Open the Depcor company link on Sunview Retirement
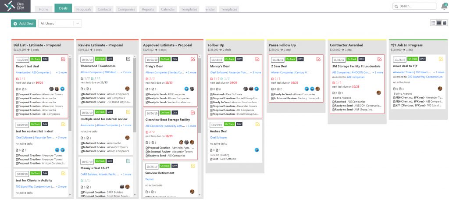 (x=150, y=179)
